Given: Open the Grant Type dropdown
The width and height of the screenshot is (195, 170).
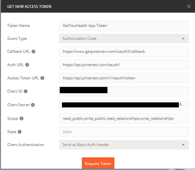Looking at the screenshot, I should point(124,39).
